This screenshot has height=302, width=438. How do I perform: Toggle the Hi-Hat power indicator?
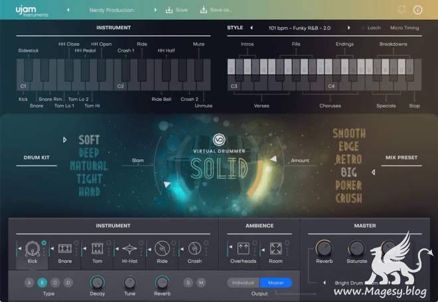141,243
